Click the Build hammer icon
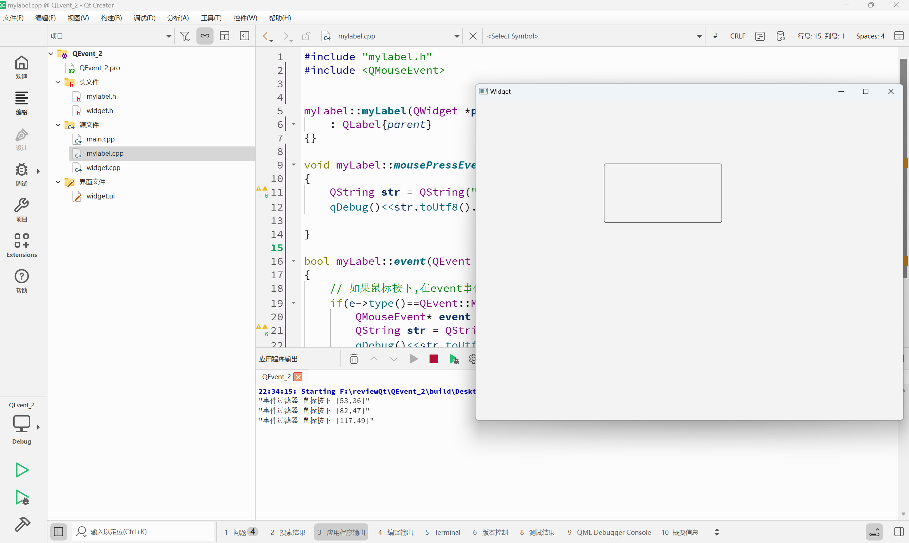The width and height of the screenshot is (909, 543). (x=22, y=524)
